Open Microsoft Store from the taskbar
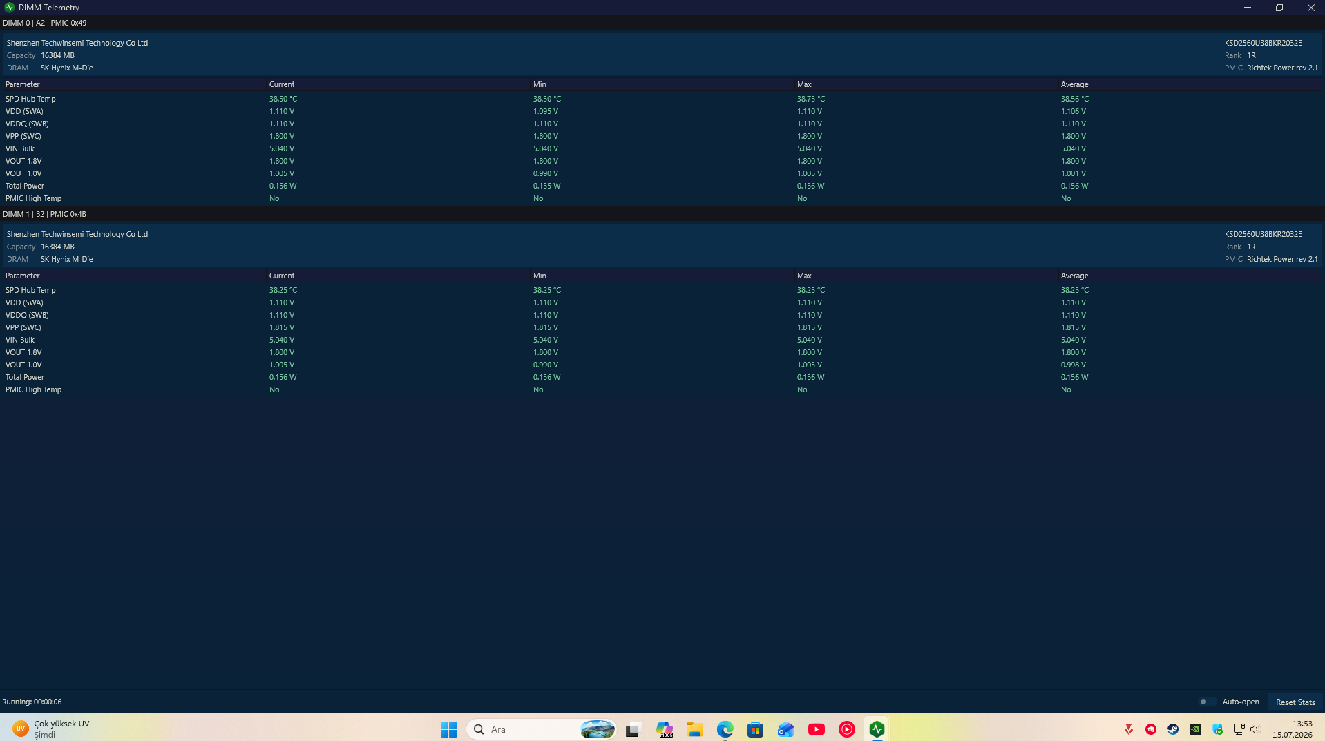This screenshot has width=1325, height=741. 756,729
